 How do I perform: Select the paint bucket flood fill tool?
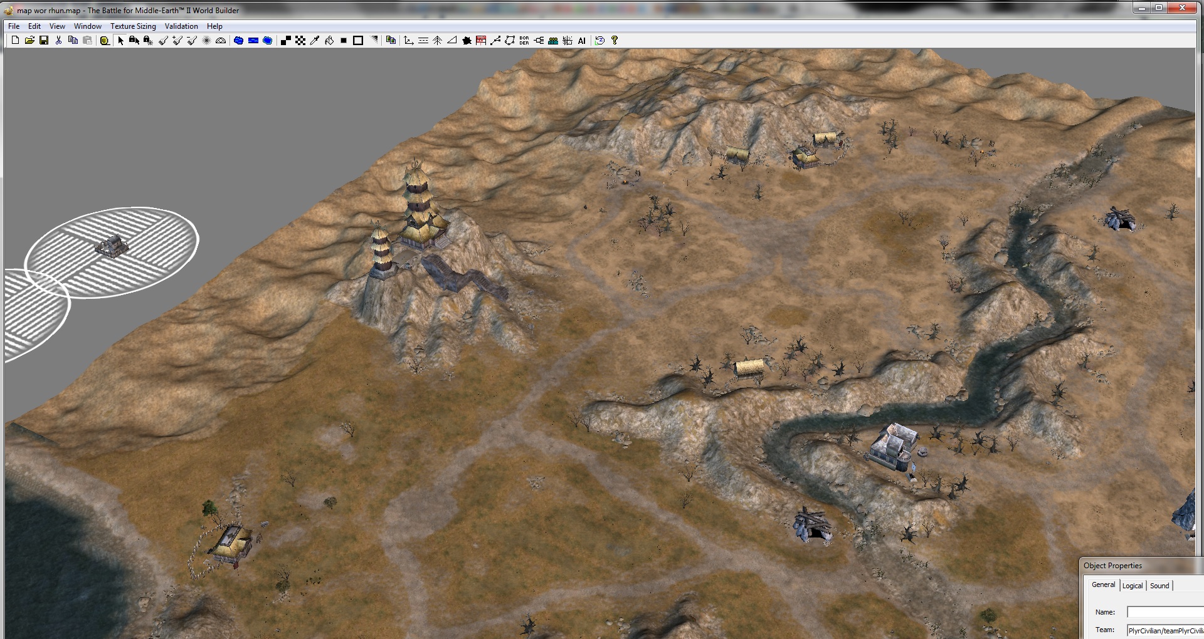pyautogui.click(x=329, y=40)
